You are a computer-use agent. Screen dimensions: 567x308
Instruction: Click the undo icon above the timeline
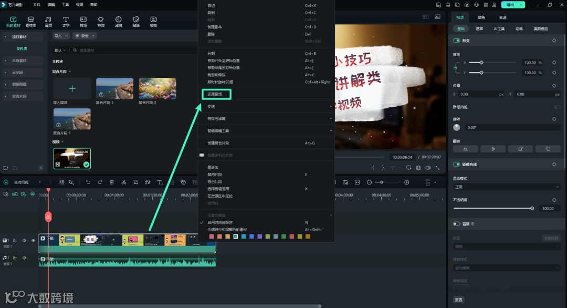click(87, 181)
